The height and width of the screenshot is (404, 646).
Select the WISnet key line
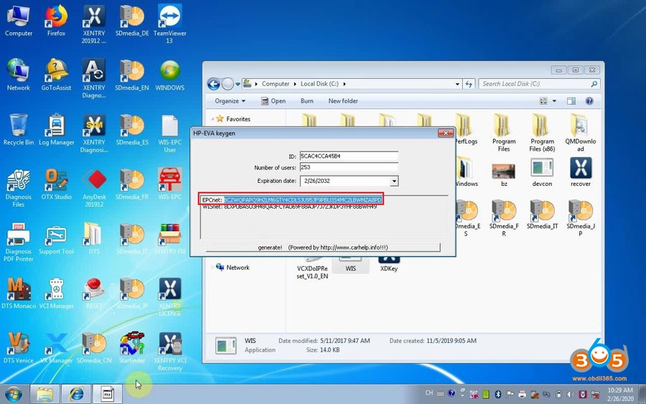point(289,207)
